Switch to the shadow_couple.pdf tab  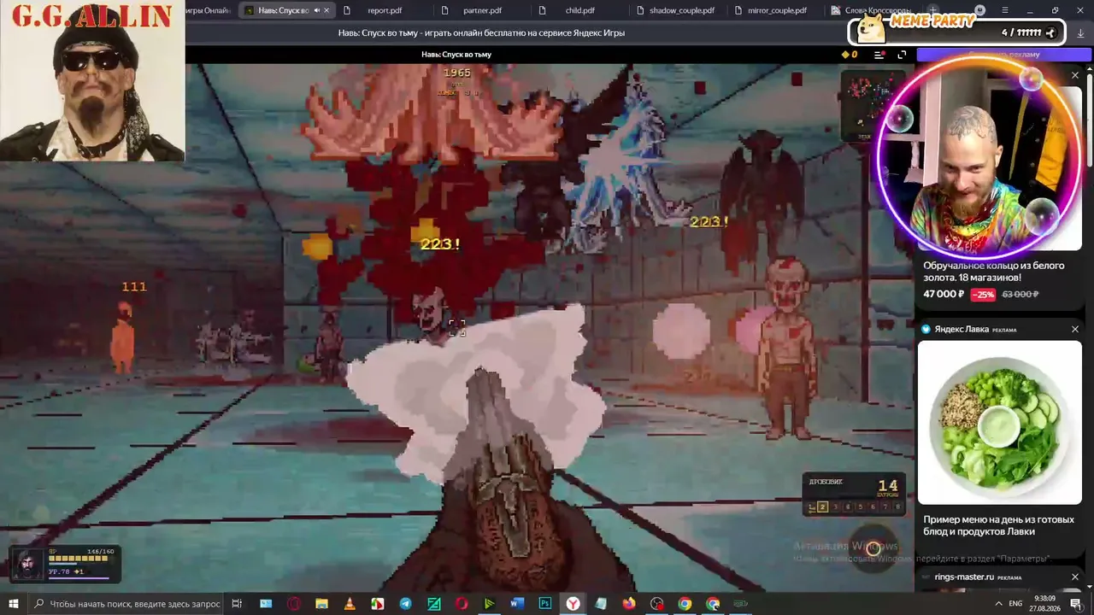[x=681, y=10]
